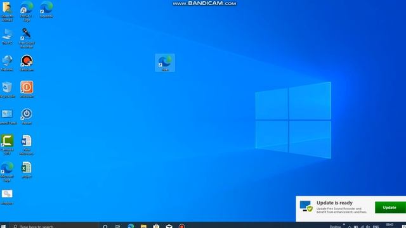Open Microsoft Store from the taskbar

click(156, 226)
